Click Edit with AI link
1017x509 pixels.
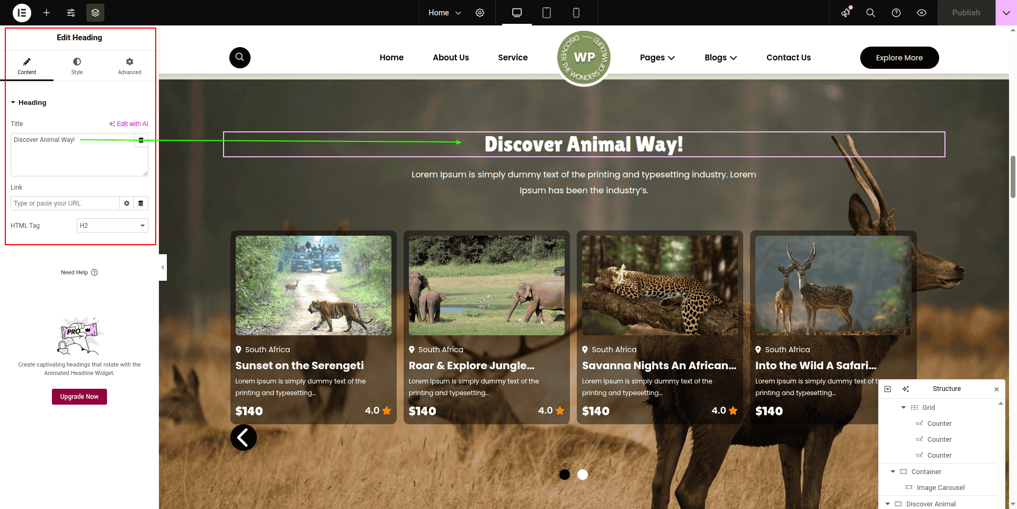[129, 124]
